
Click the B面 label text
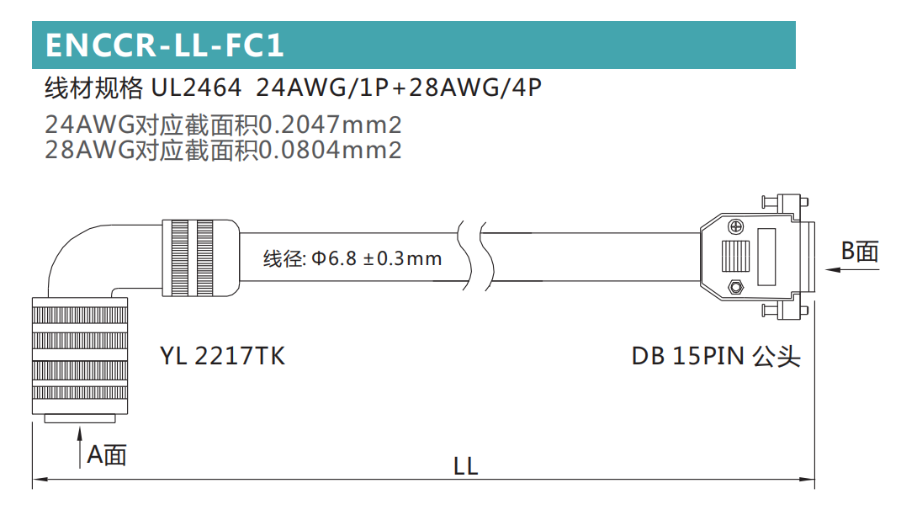[860, 251]
